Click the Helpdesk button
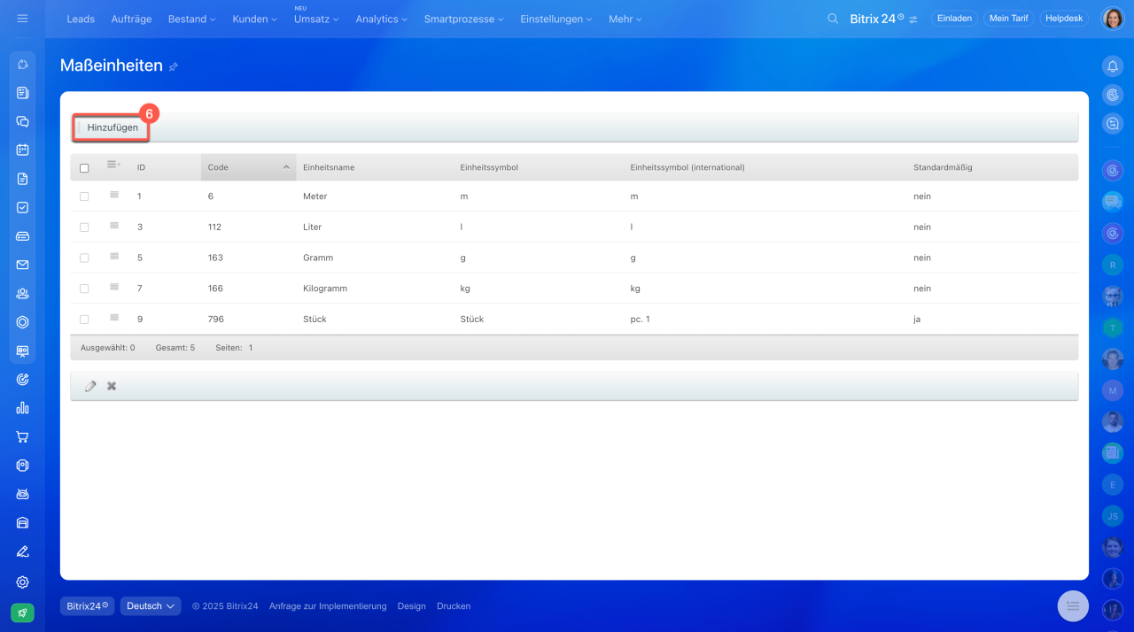 (x=1064, y=19)
